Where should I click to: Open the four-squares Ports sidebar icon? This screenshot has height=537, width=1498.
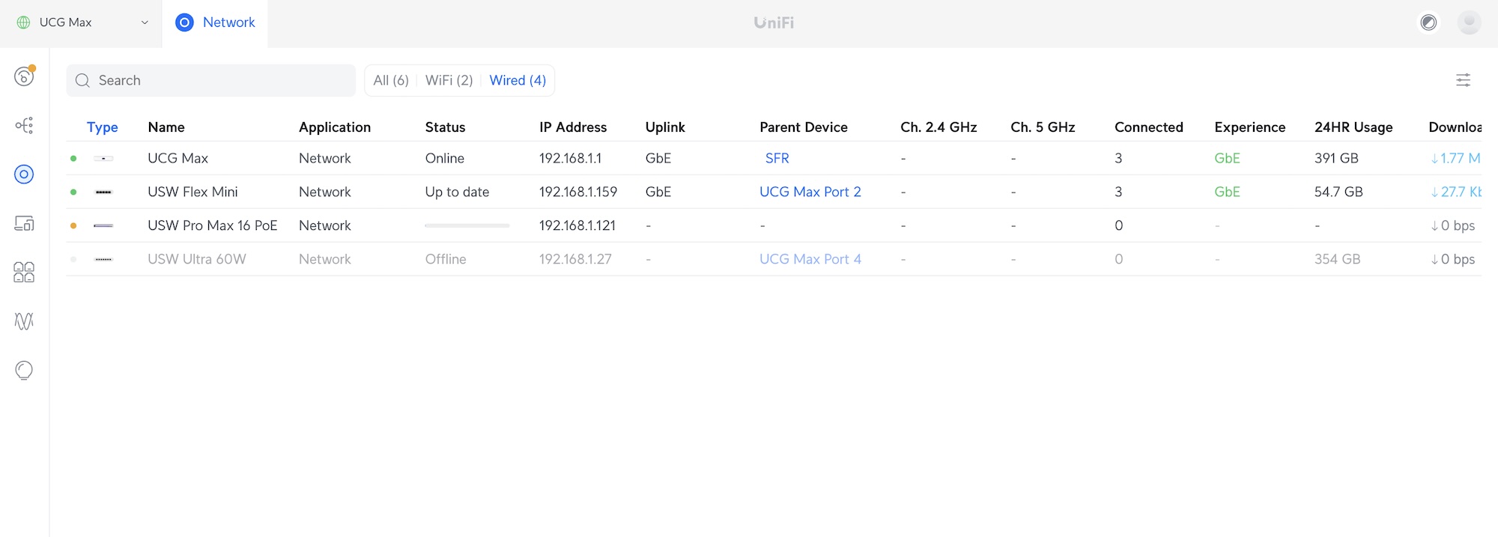24,272
